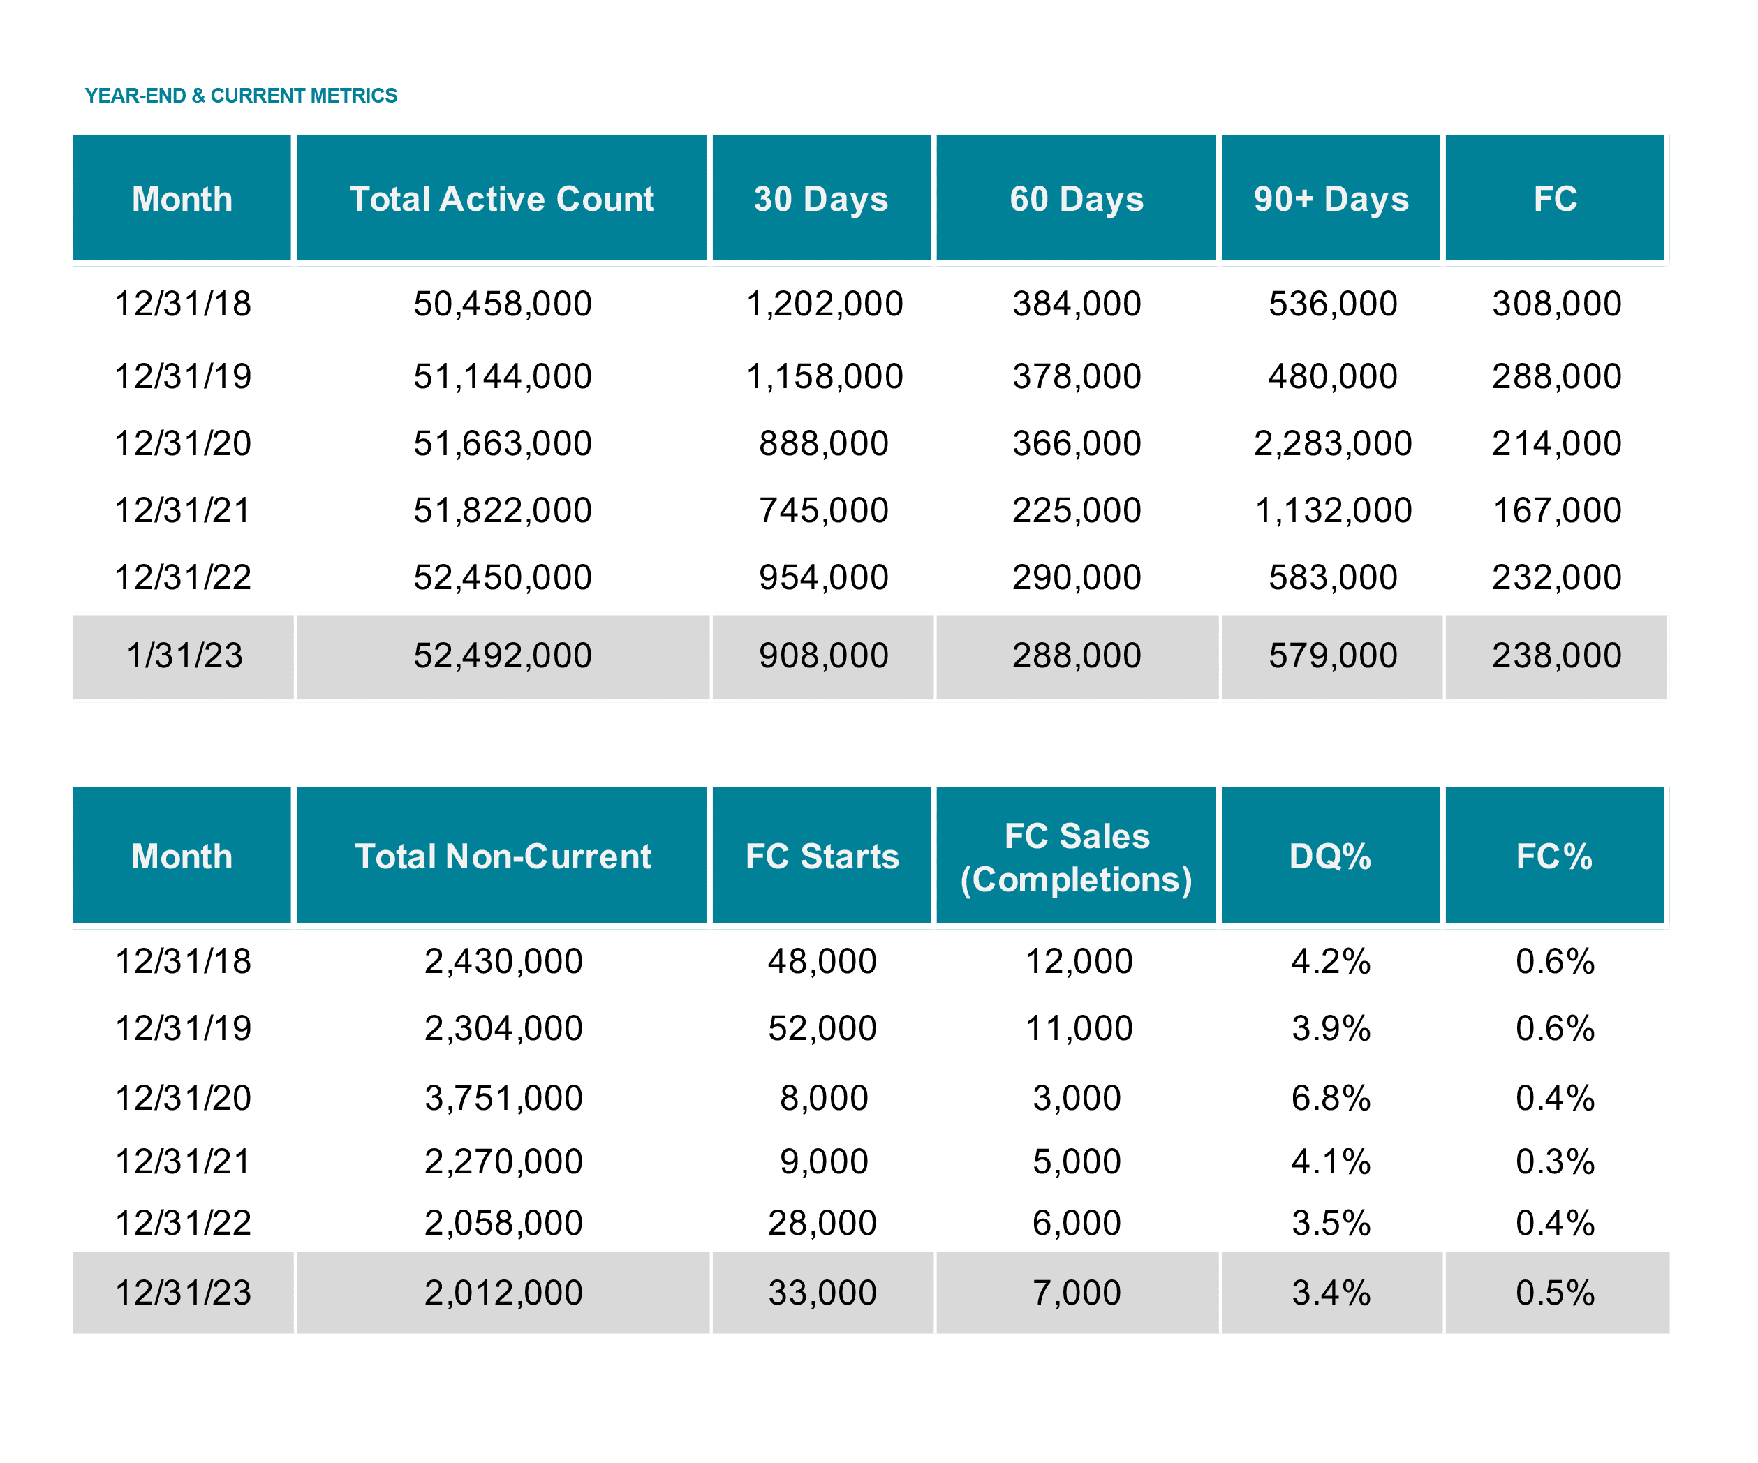1758x1463 pixels.
Task: Click the 1,158,000 thirty-day cell
Action: (825, 377)
